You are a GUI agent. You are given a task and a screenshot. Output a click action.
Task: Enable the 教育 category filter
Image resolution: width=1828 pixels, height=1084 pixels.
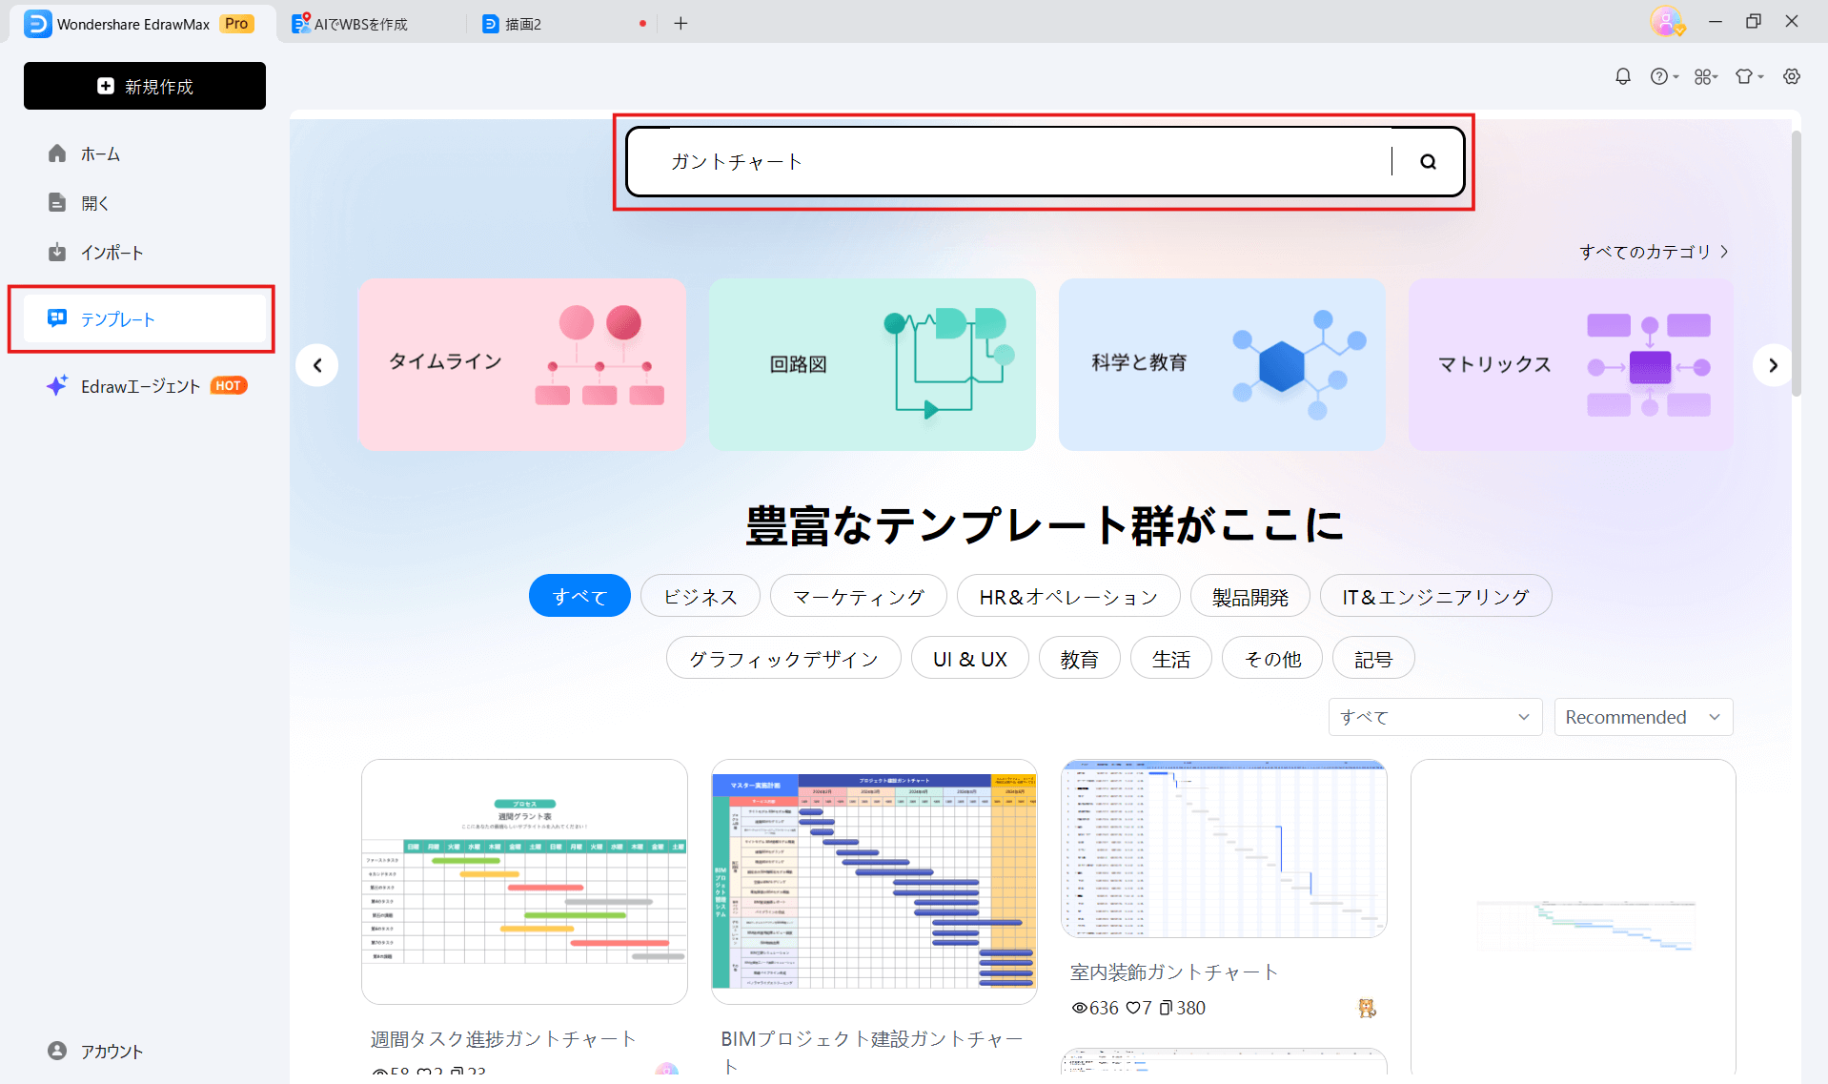click(1079, 658)
